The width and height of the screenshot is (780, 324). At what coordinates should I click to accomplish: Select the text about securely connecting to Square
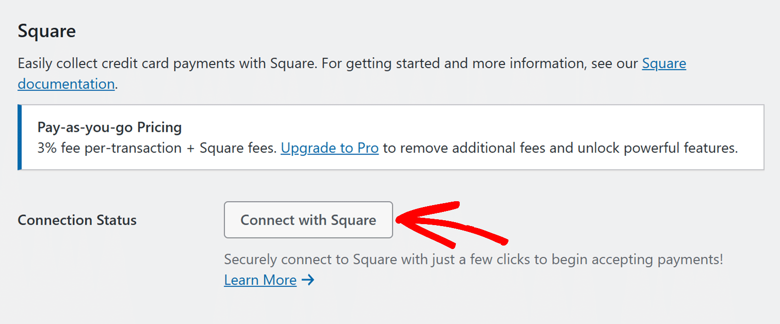[x=475, y=259]
